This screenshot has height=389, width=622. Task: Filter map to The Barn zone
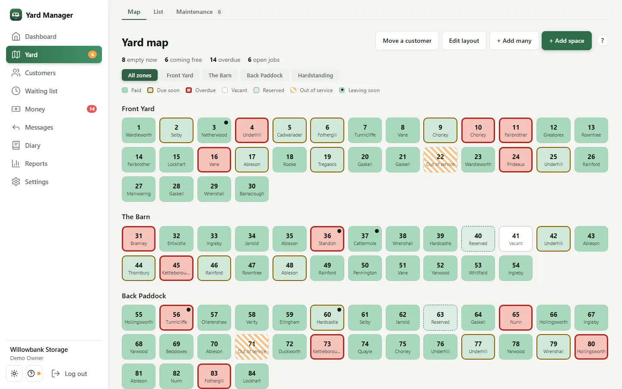pyautogui.click(x=220, y=75)
